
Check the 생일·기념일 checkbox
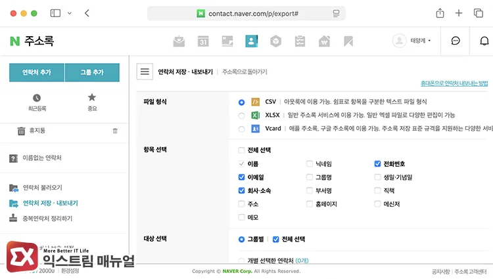point(377,177)
